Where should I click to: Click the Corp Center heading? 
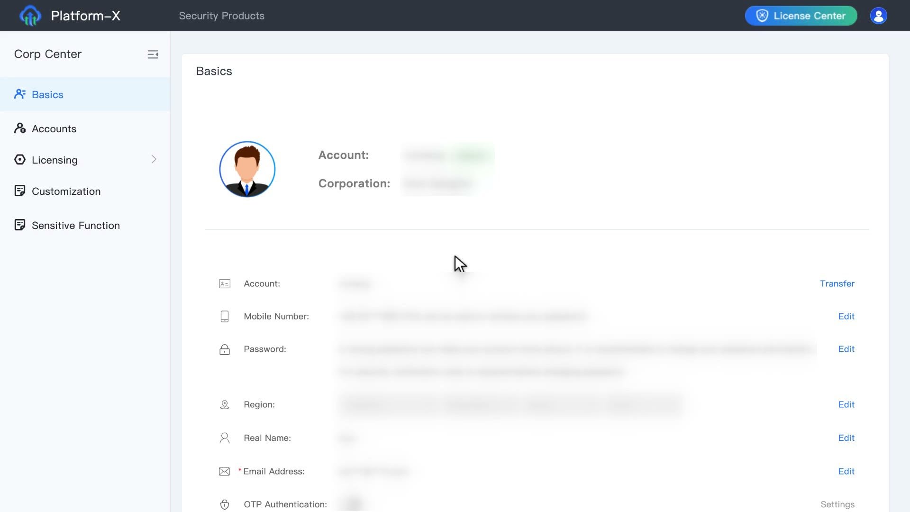click(48, 54)
